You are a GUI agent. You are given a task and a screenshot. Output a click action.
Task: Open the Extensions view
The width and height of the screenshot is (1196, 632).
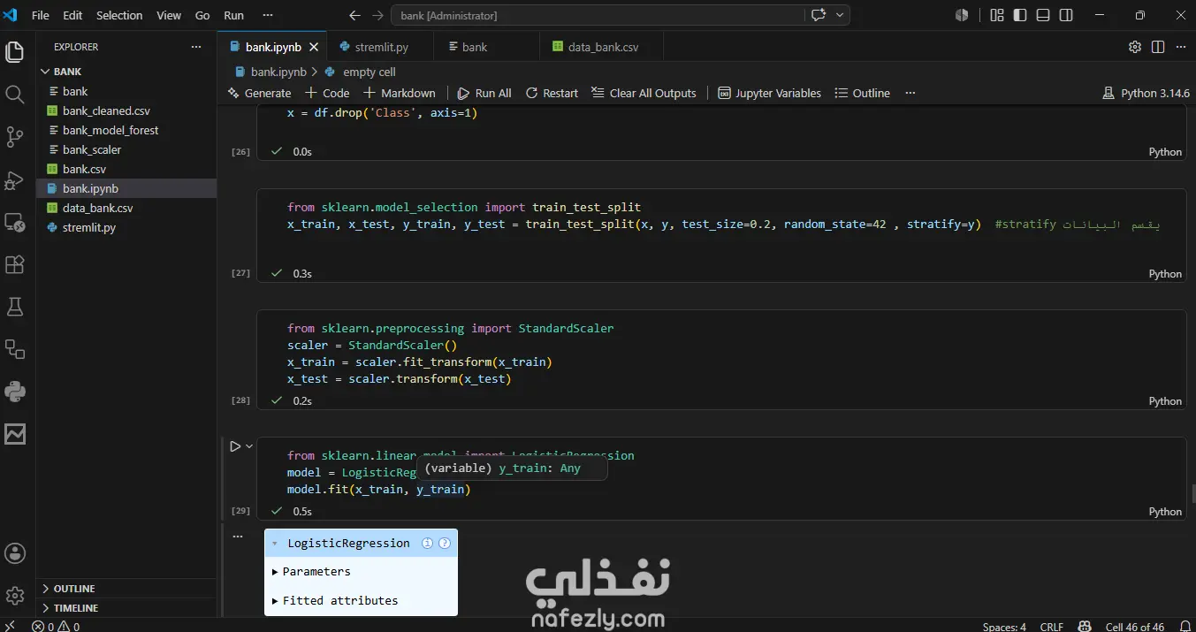[x=15, y=264]
